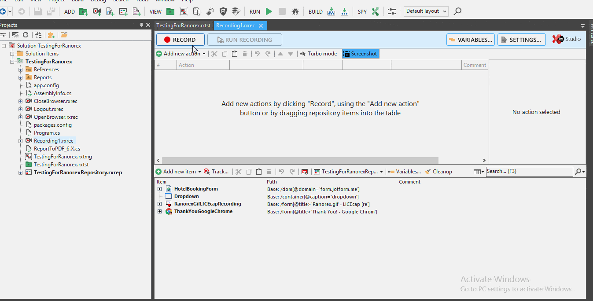Select Recording1.rxrec in the project tree

pyautogui.click(x=53, y=141)
